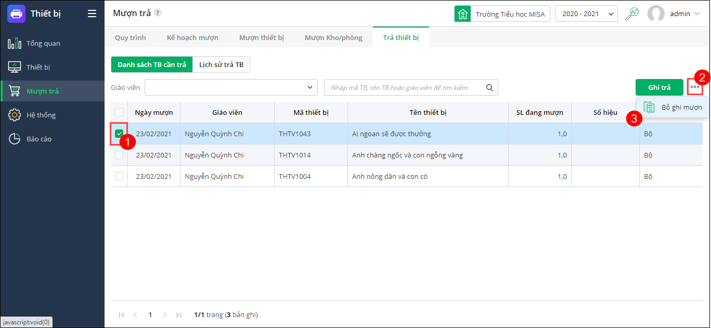Click the Tên thiết bị column header
711x328 pixels.
[428, 112]
